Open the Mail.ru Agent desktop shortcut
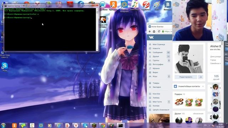Viewport: 228px width, 128px height. pos(124,6)
